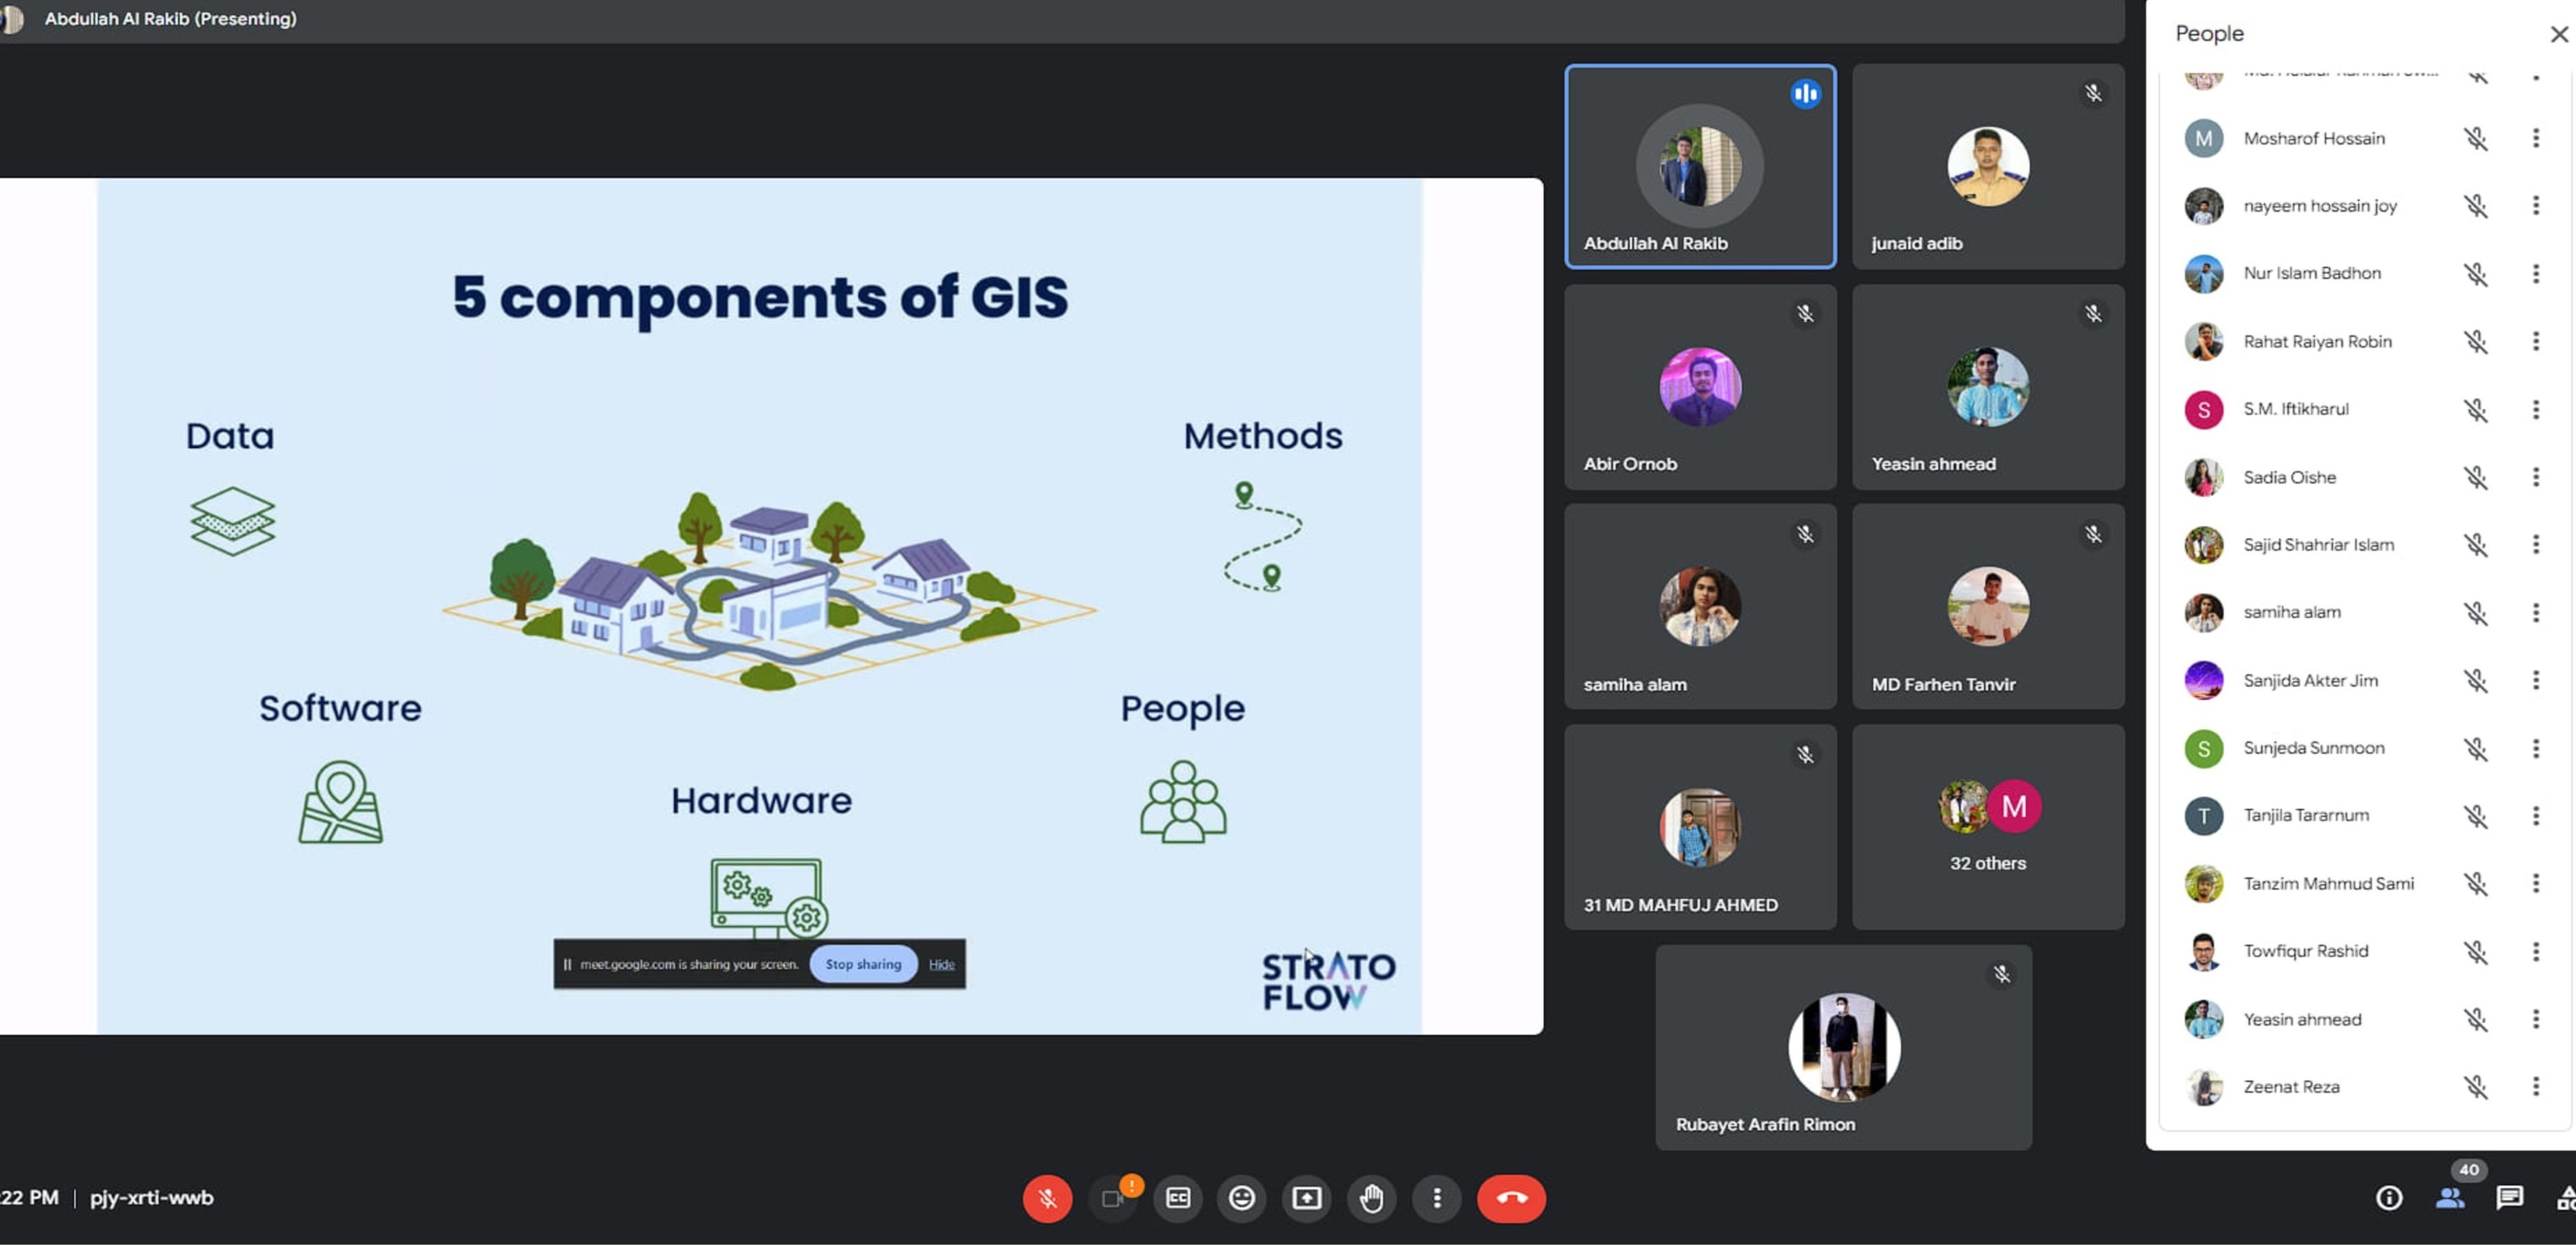Click Stop sharing button
This screenshot has width=2576, height=1246.
(x=863, y=964)
